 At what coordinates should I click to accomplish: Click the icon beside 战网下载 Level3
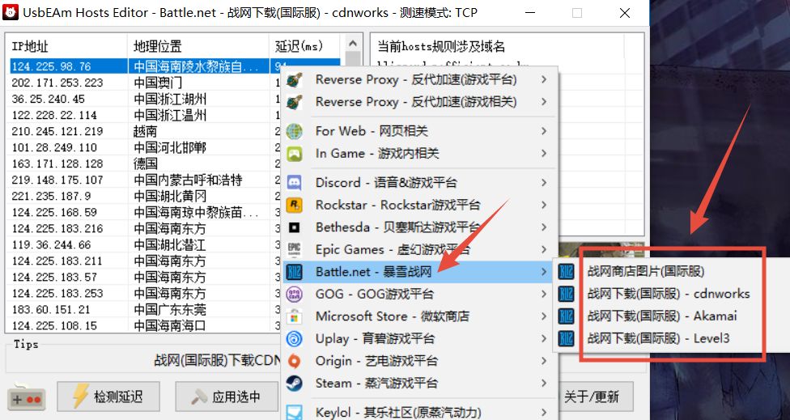pyautogui.click(x=567, y=338)
